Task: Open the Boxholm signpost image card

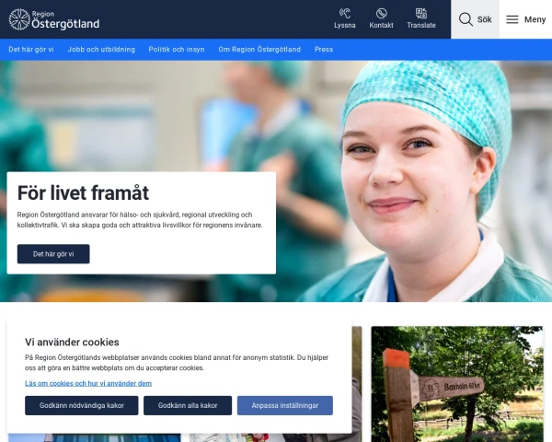Action: pyautogui.click(x=457, y=384)
